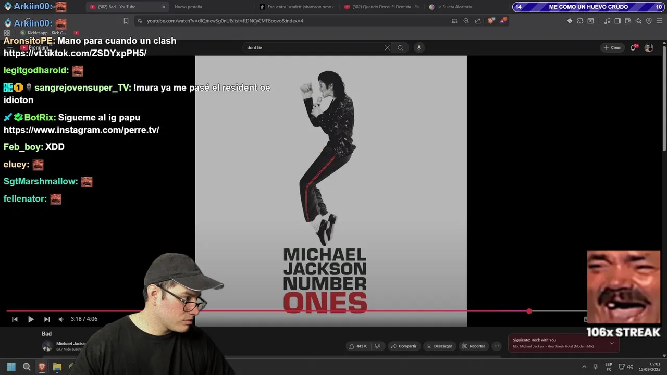667x375 pixels.
Task: Open Brave Rewards triangle icon
Action: pos(503,21)
